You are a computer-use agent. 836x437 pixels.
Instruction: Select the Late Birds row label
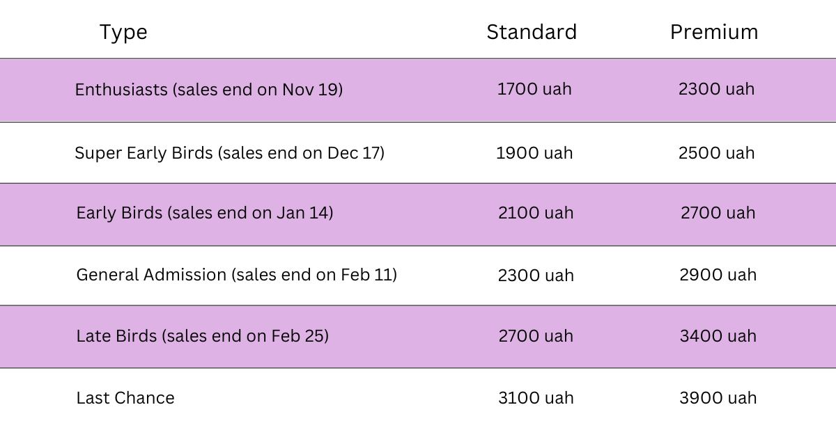coord(203,336)
